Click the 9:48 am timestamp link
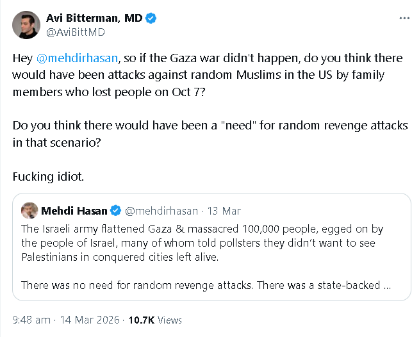 31,320
